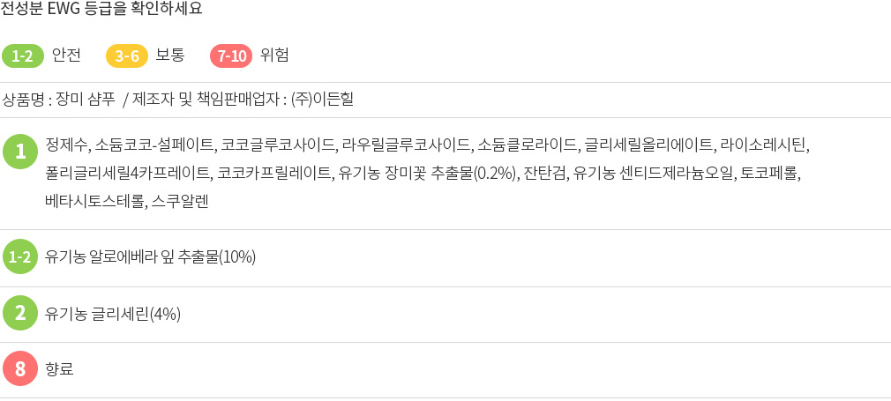Click the red grade 8 circle icon
Screen dimensions: 891x401
tap(20, 368)
